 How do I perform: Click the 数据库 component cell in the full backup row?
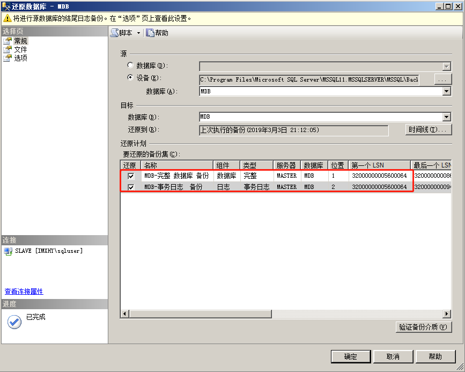point(227,176)
